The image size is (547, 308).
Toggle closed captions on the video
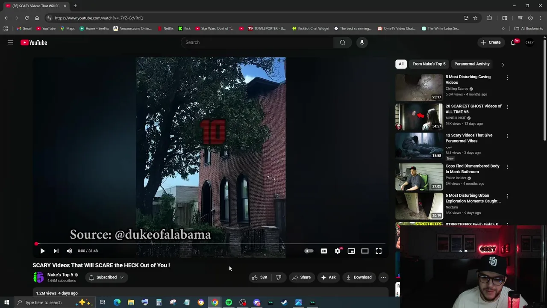(324, 251)
